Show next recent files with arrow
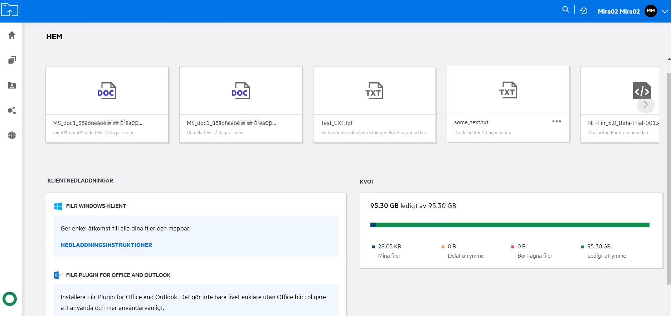The width and height of the screenshot is (671, 316). (646, 104)
